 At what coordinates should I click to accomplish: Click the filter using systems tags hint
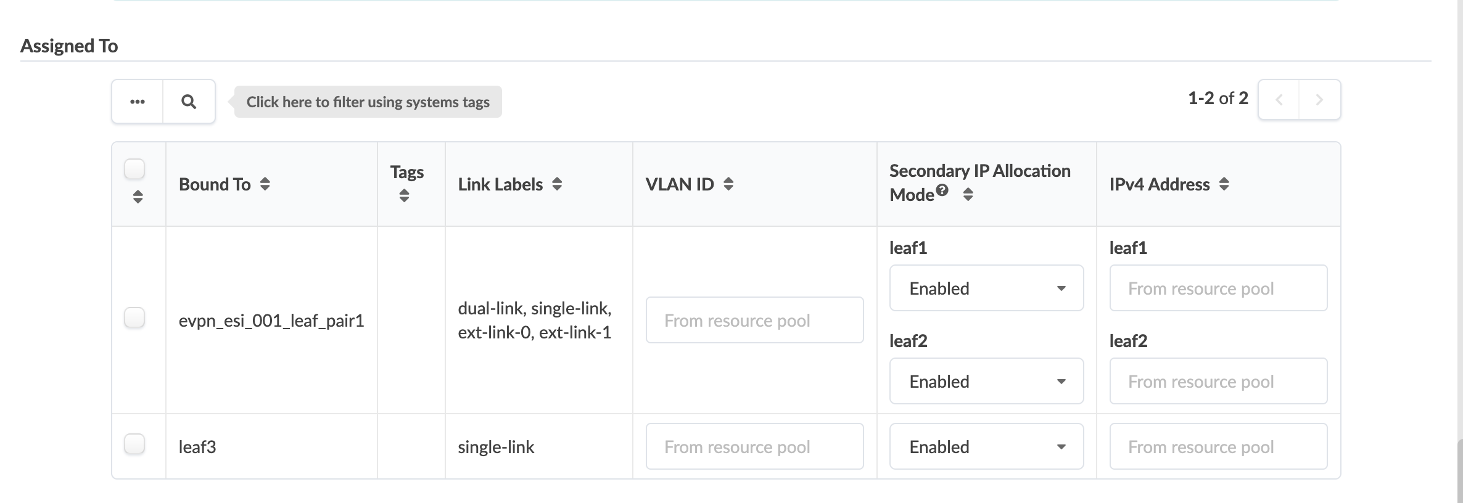(368, 102)
